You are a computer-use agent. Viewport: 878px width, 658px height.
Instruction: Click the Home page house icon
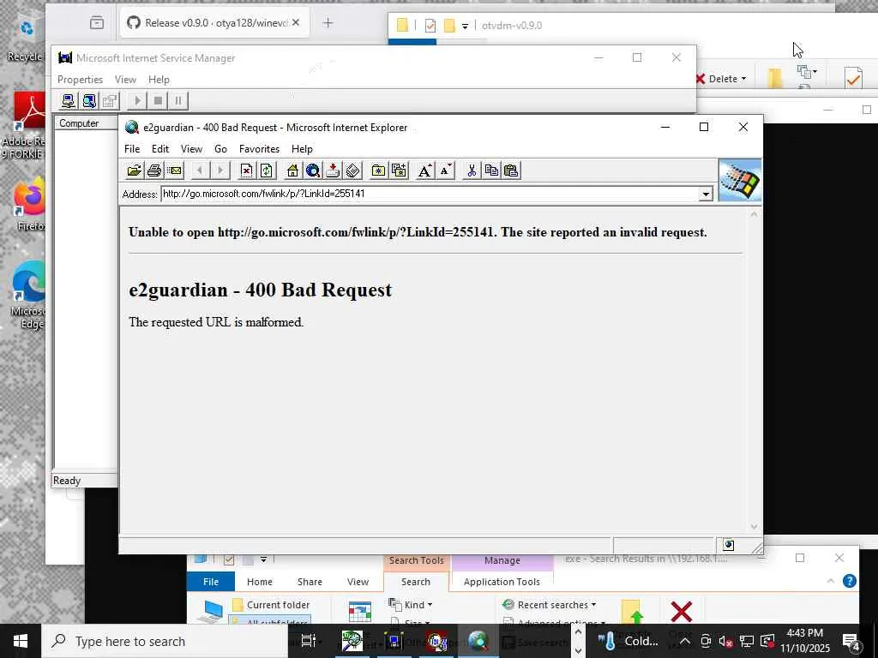click(x=292, y=170)
